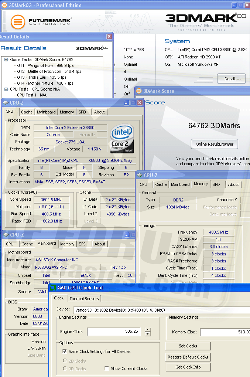The image size is (250, 377).
Task: Select GT2 - Battle of Proxycon result
Action: pos(49,71)
